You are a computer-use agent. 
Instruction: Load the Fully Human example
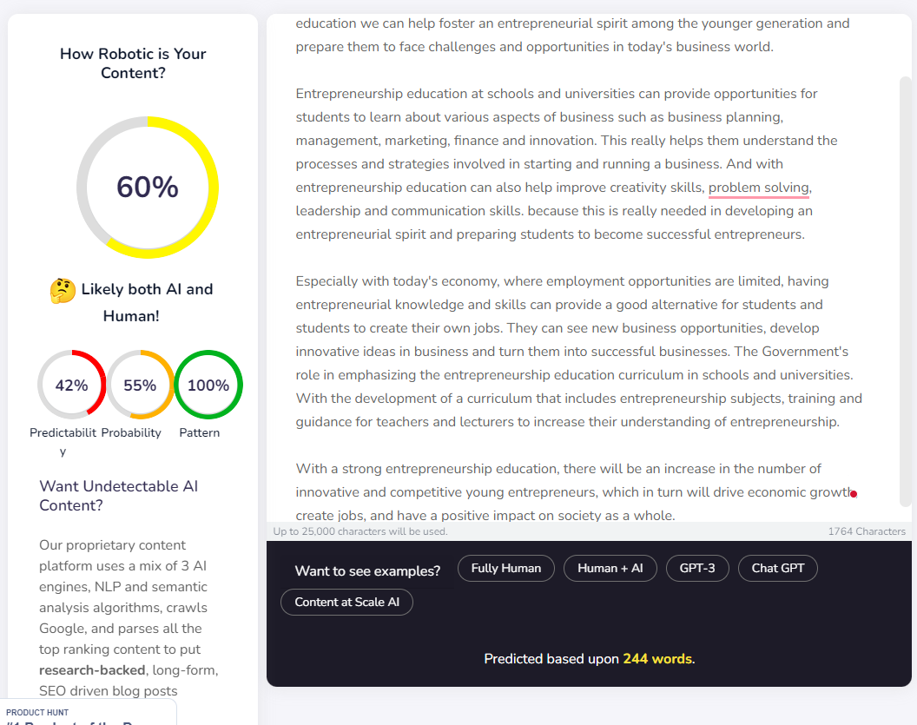click(x=506, y=569)
